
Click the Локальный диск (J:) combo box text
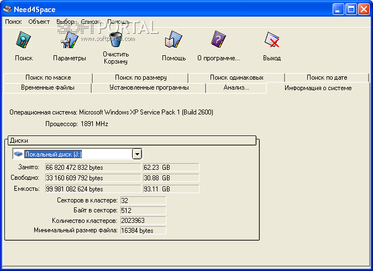[x=53, y=154]
